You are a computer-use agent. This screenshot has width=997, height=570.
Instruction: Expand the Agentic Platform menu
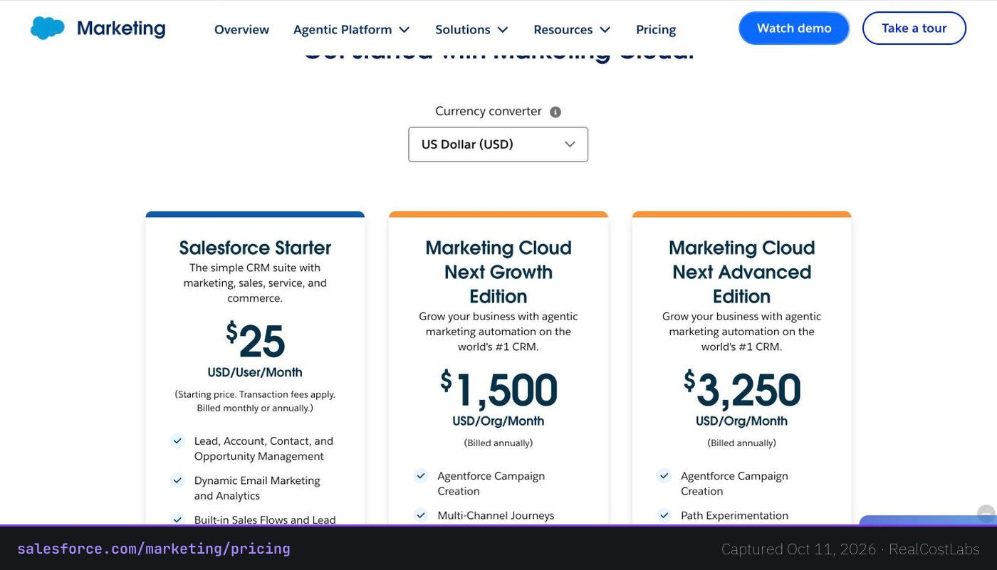click(x=352, y=30)
